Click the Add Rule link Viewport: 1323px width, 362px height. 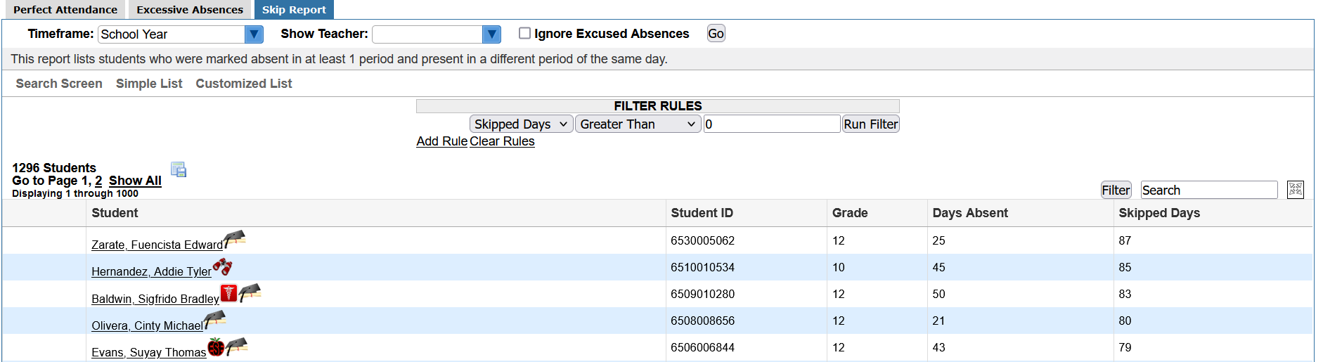(x=441, y=141)
